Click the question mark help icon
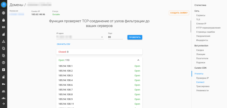227x108 pixels. (x=3, y=63)
